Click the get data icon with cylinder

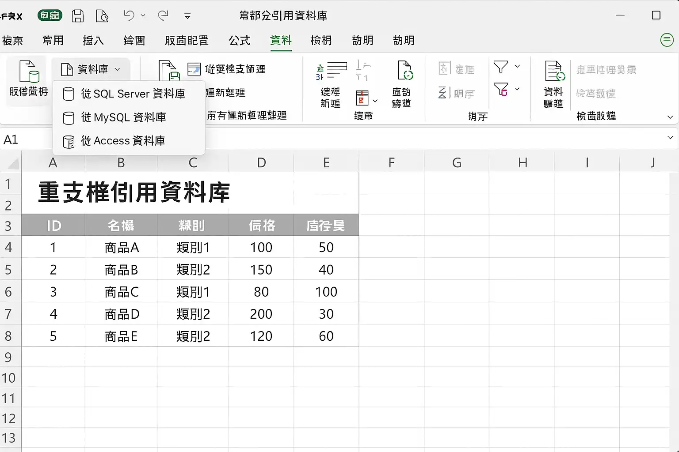coord(29,72)
